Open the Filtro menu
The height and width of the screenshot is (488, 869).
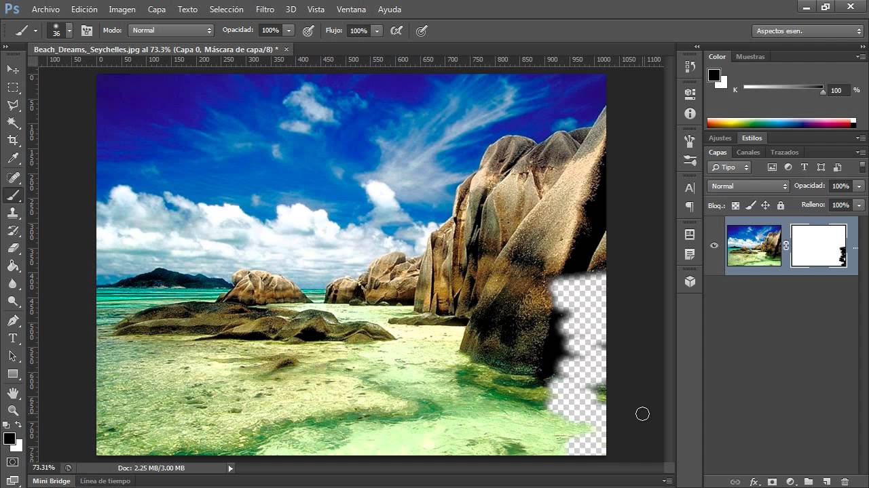(265, 9)
